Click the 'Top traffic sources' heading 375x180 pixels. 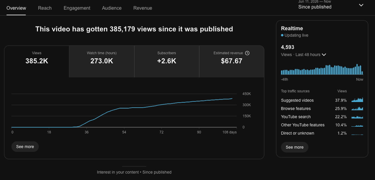295,91
